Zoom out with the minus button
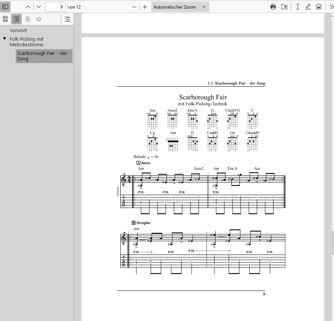 [x=134, y=7]
